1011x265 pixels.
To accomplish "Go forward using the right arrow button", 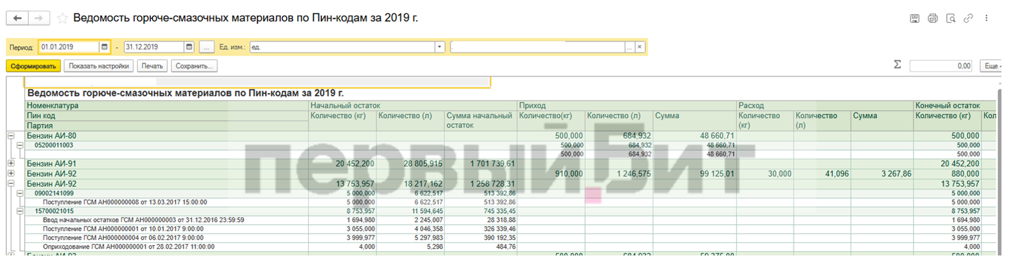I will [39, 18].
